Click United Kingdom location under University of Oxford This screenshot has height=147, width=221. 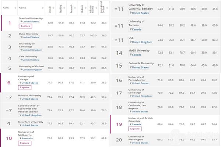pyautogui.click(x=31, y=70)
